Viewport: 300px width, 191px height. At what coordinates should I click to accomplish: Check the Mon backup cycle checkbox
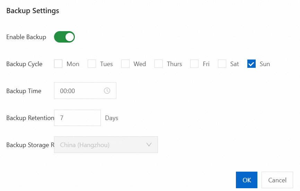pos(58,64)
